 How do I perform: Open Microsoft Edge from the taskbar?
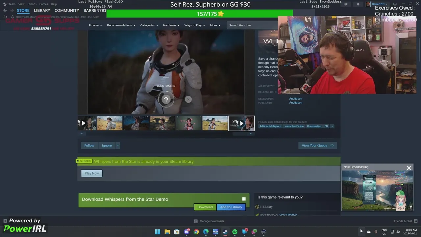pos(206,232)
